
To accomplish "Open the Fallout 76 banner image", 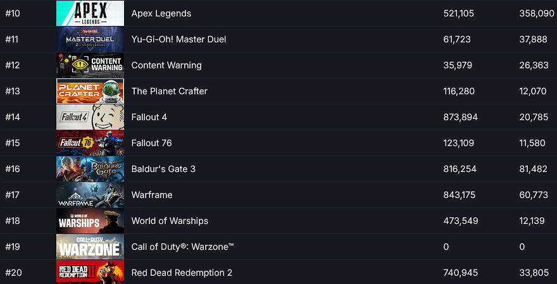I will tap(90, 143).
